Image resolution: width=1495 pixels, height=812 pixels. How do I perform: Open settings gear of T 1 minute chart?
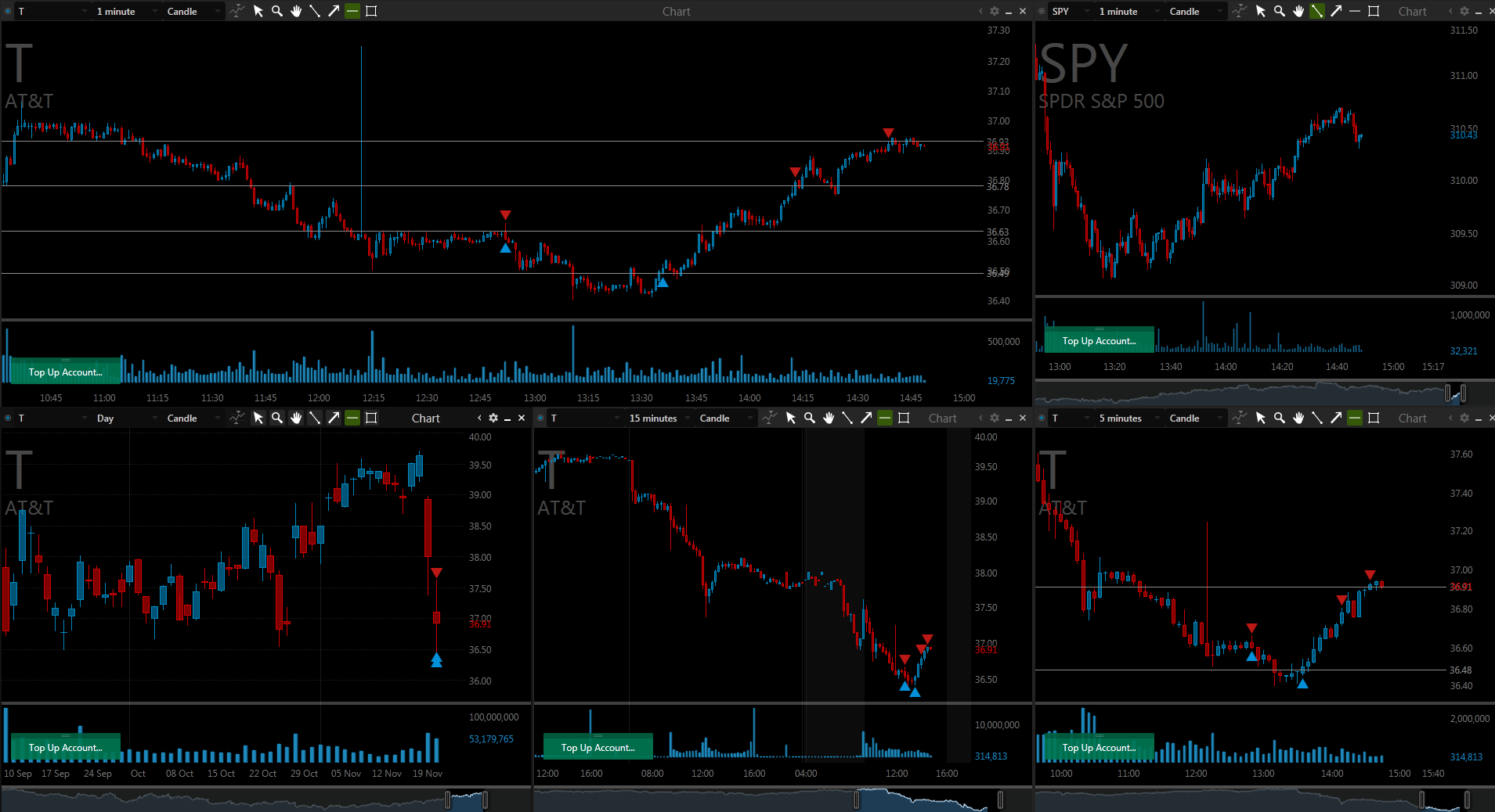click(x=995, y=11)
